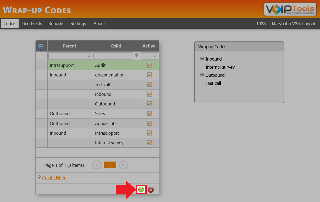Click Logout
Viewport: 320px width, 202px height.
pyautogui.click(x=309, y=23)
